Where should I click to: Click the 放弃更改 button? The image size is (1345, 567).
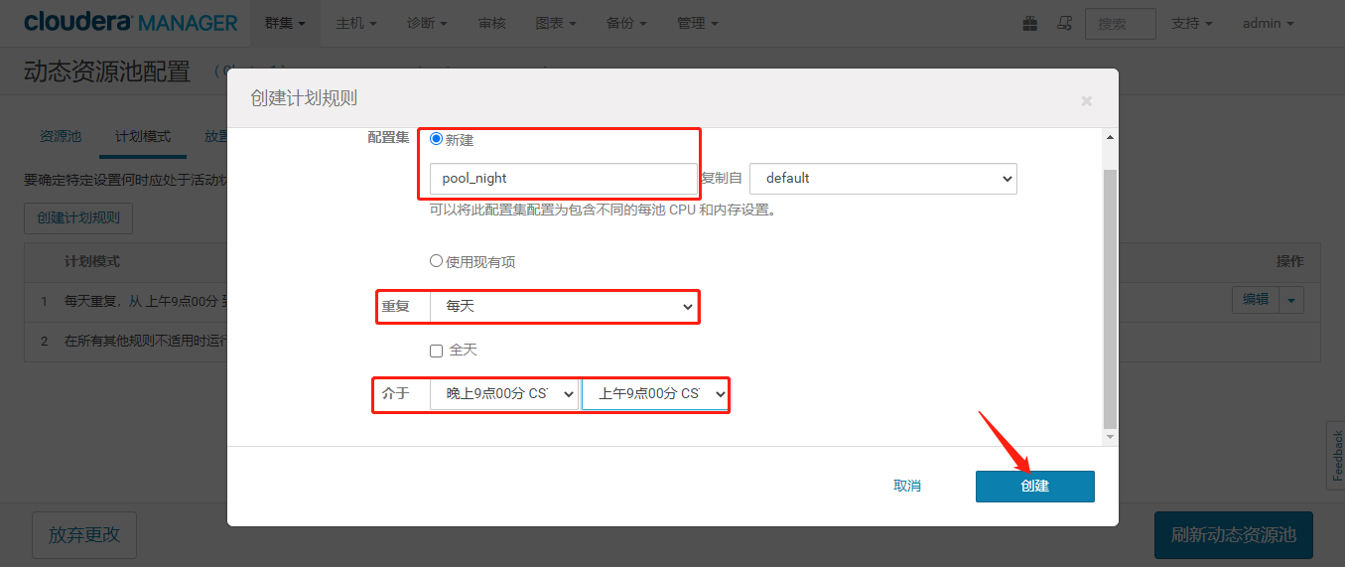84,535
